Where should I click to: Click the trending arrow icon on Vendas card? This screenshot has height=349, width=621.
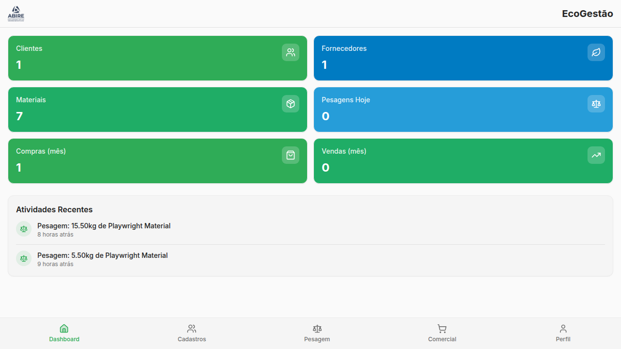(x=596, y=155)
